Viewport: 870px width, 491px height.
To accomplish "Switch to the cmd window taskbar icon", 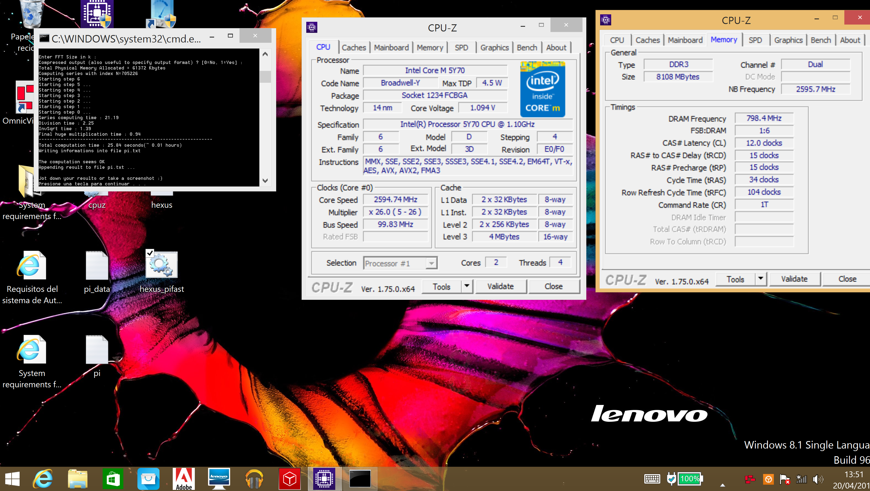I will [360, 479].
